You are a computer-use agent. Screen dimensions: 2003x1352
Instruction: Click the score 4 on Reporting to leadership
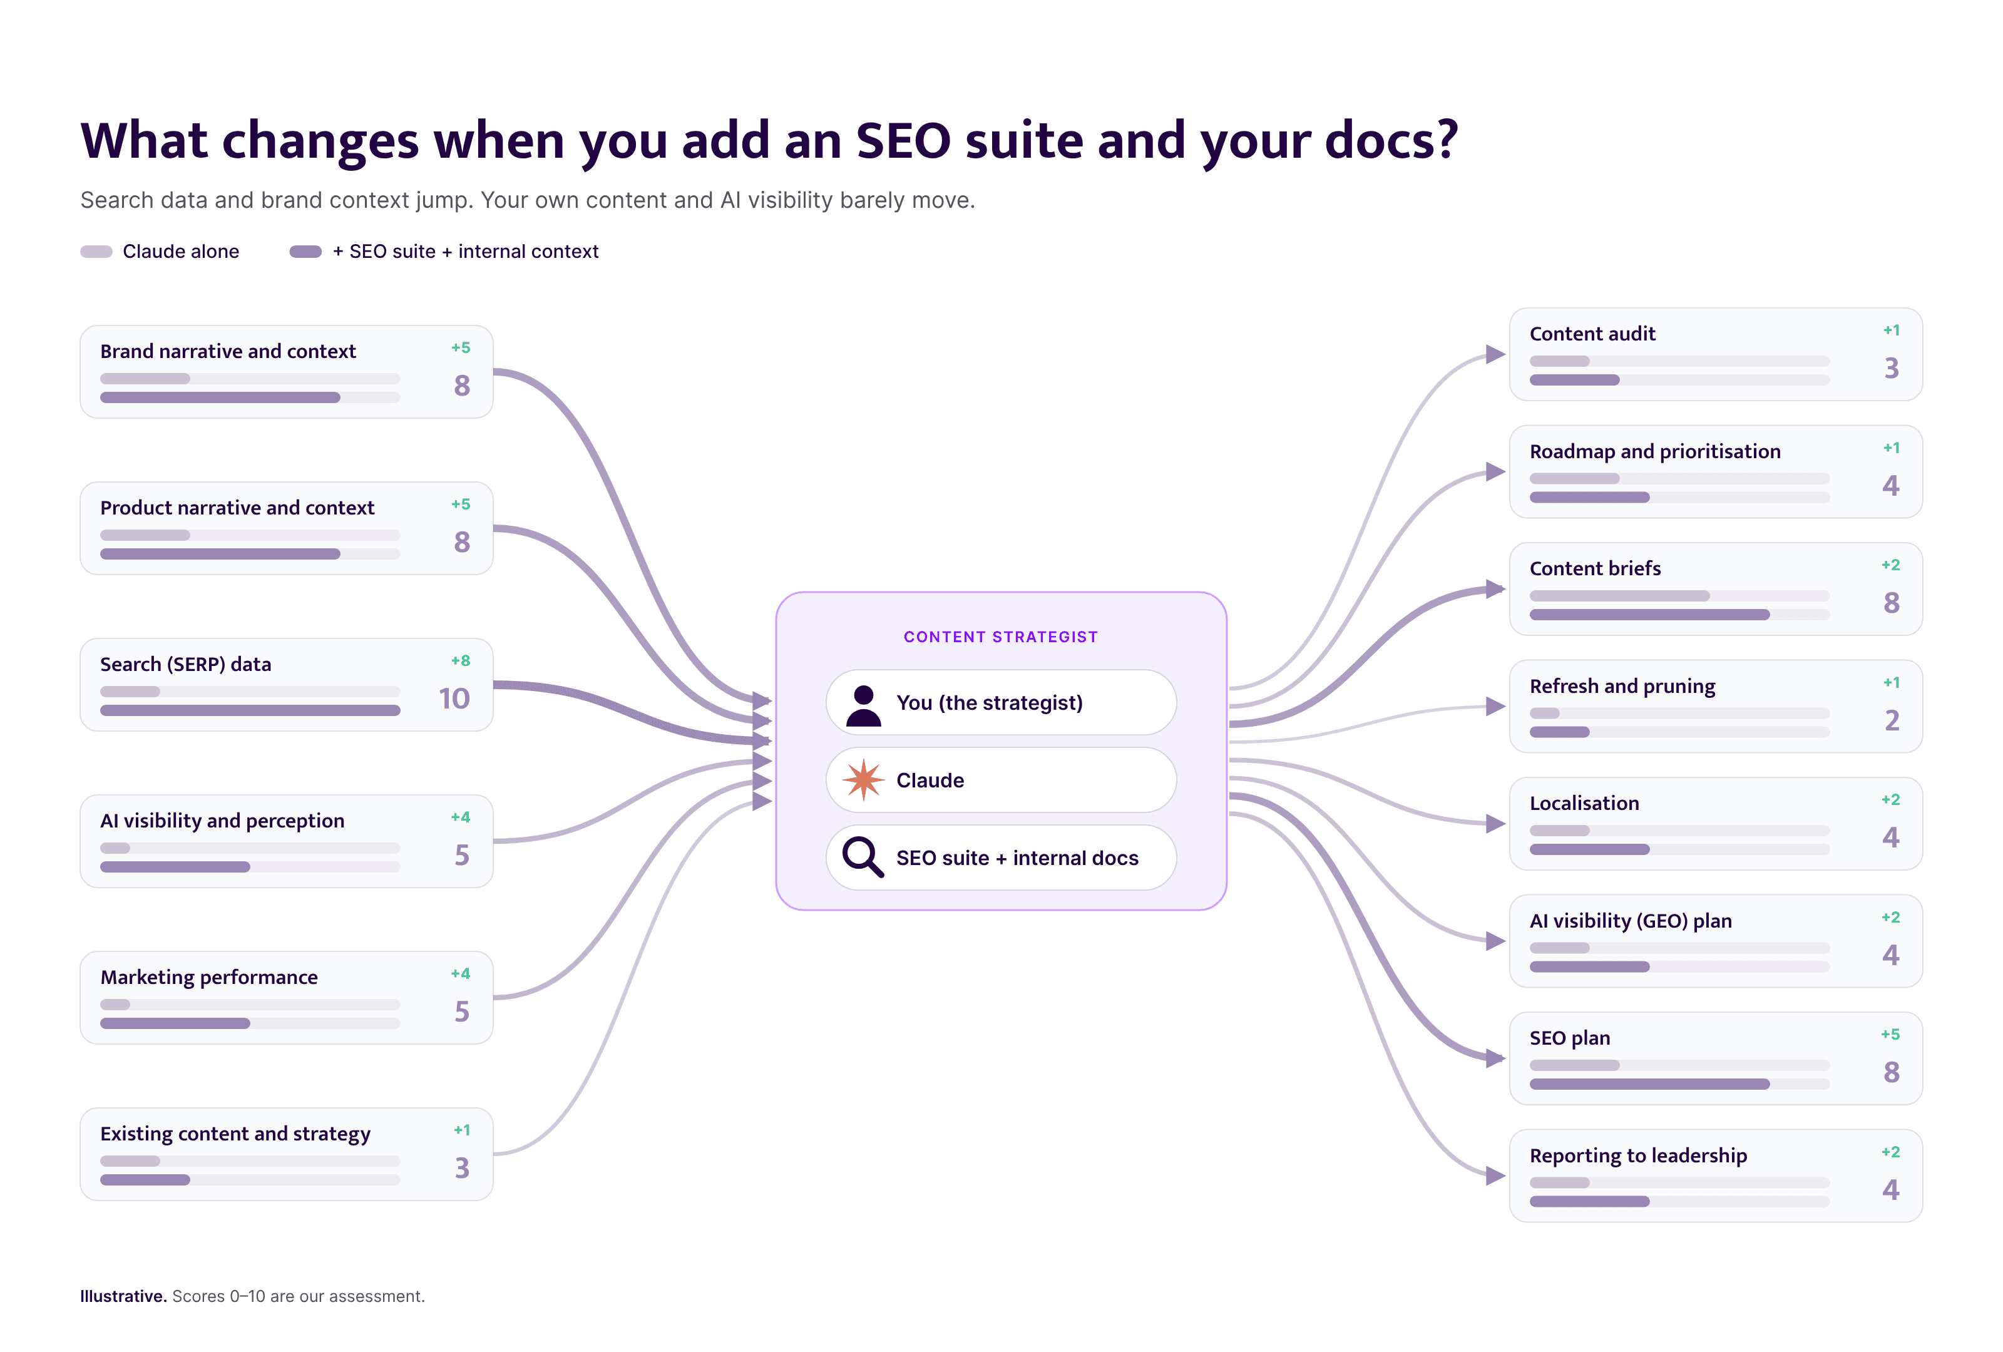click(x=1891, y=1190)
